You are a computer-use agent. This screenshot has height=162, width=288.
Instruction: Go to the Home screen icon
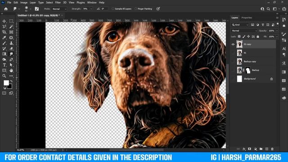tap(6, 9)
